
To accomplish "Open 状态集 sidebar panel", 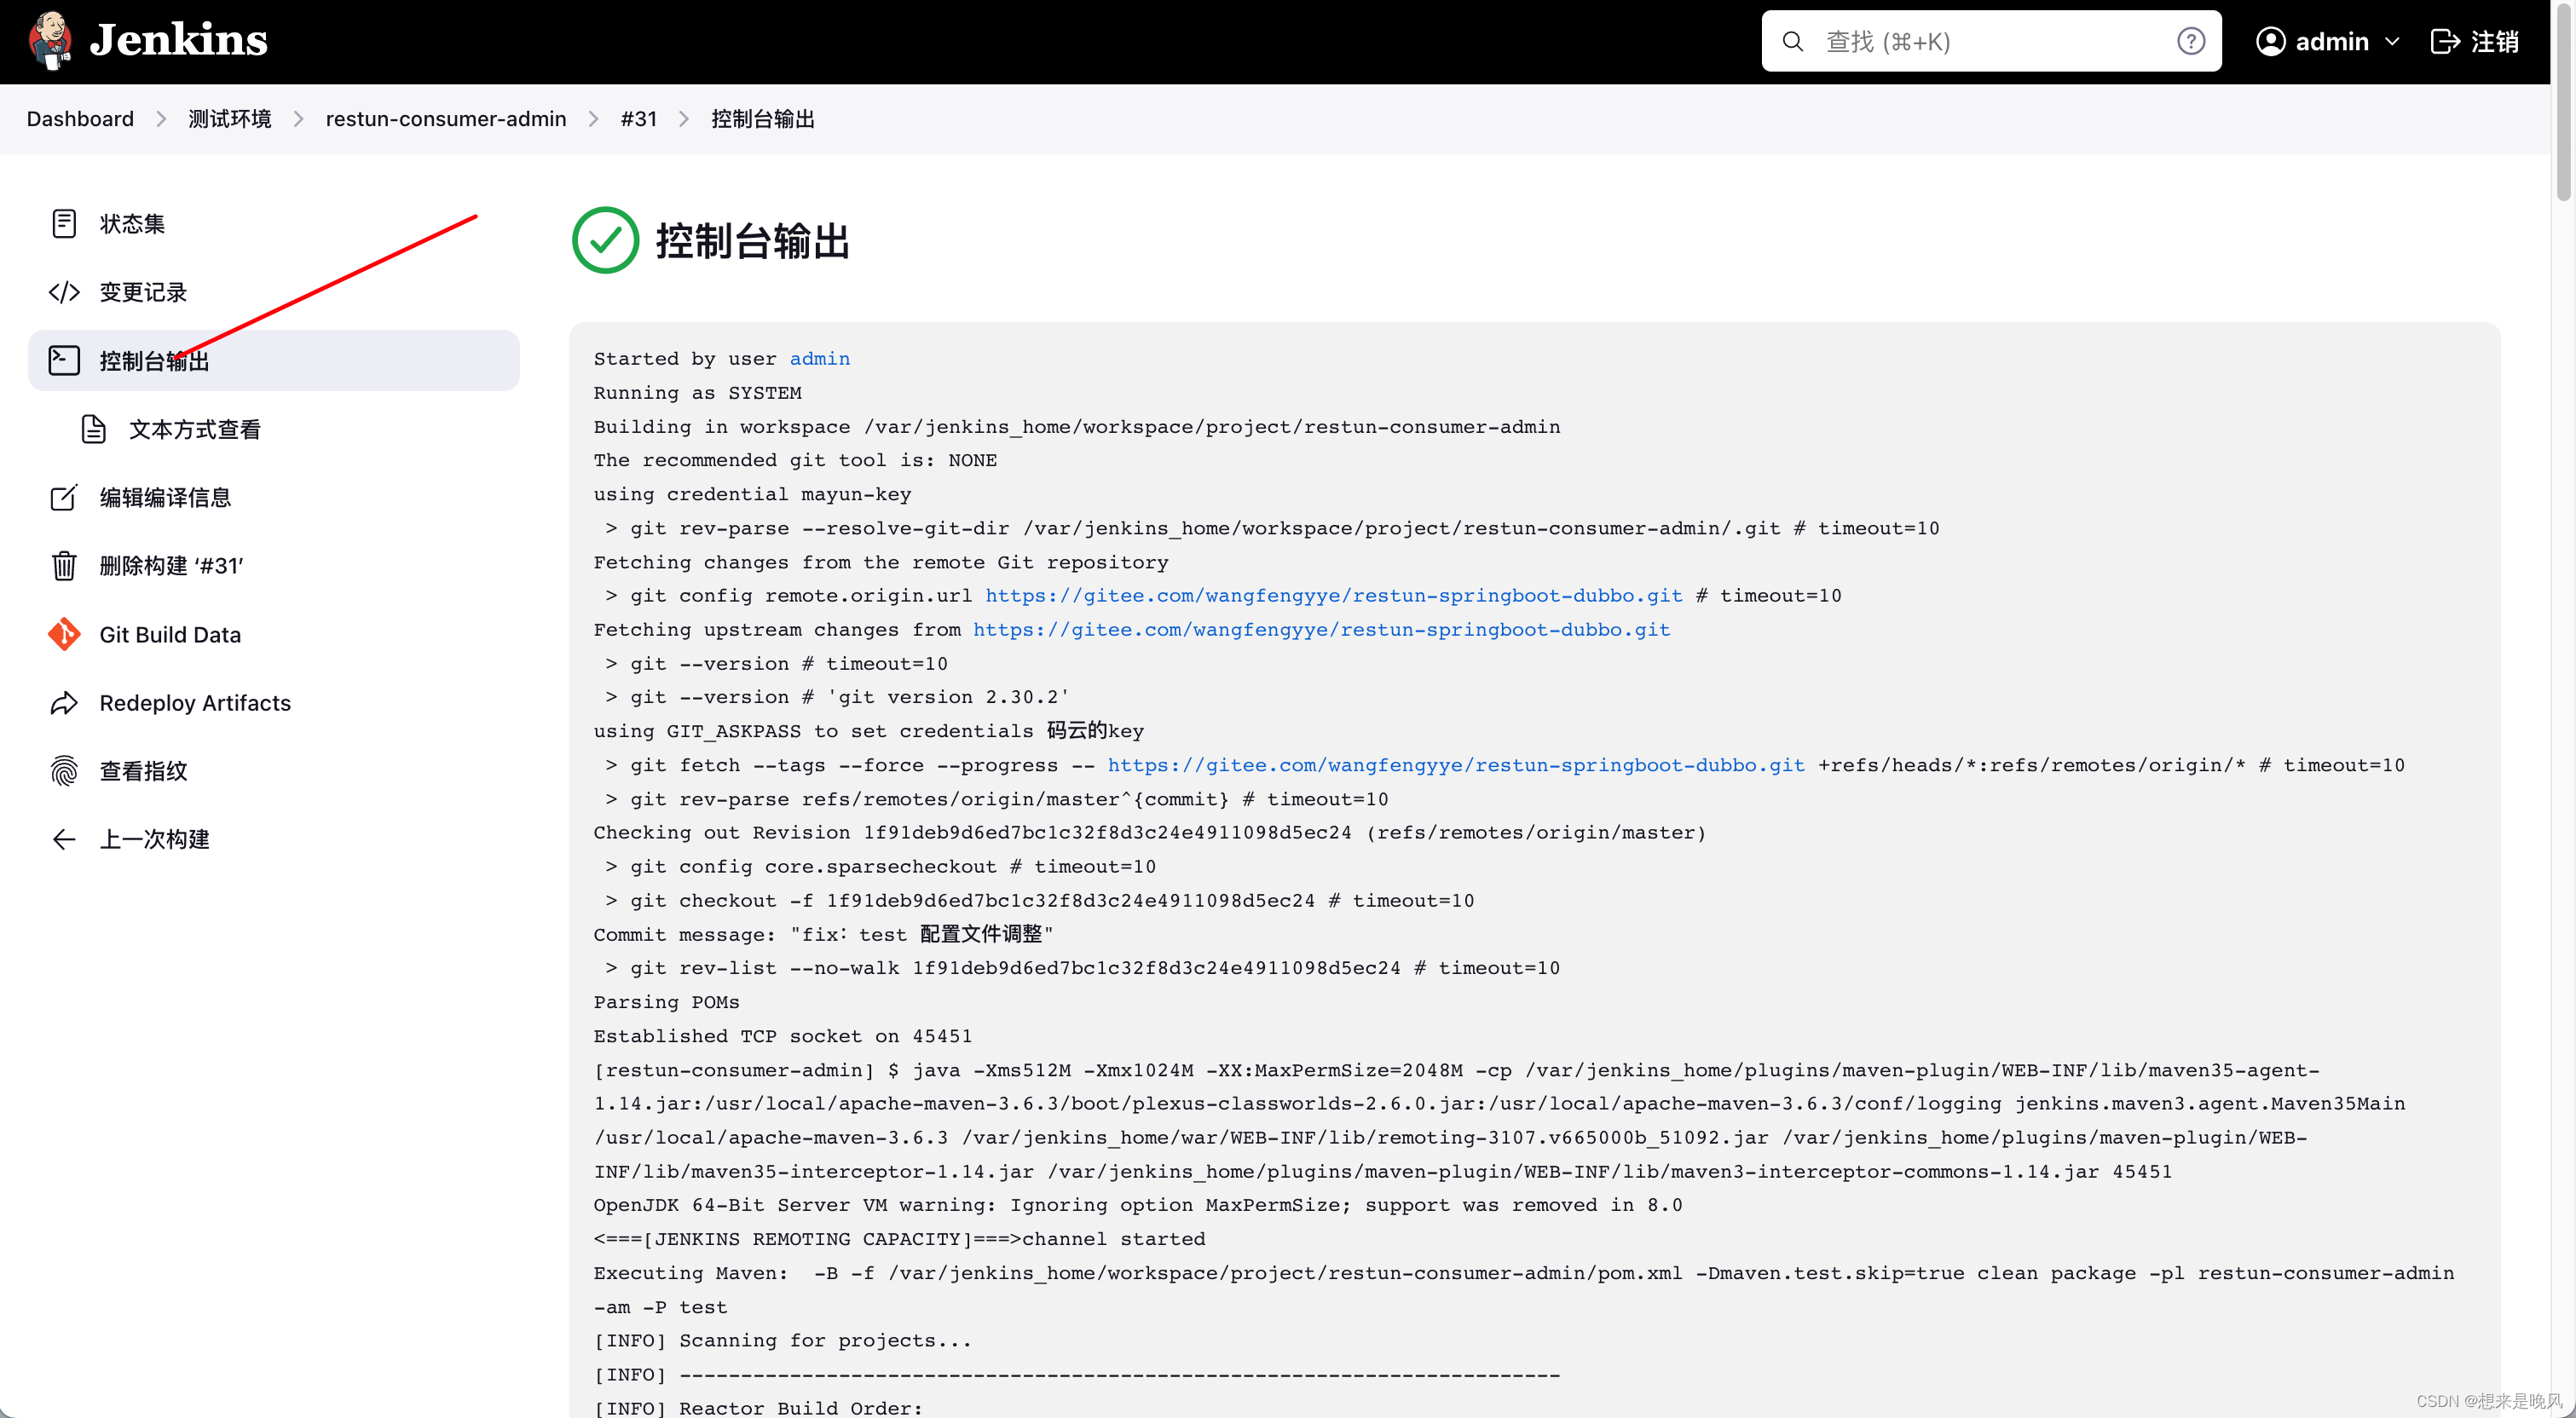I will point(133,223).
